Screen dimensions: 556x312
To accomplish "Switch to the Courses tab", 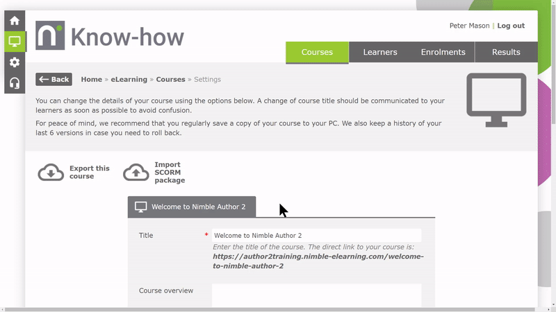I will tap(317, 52).
